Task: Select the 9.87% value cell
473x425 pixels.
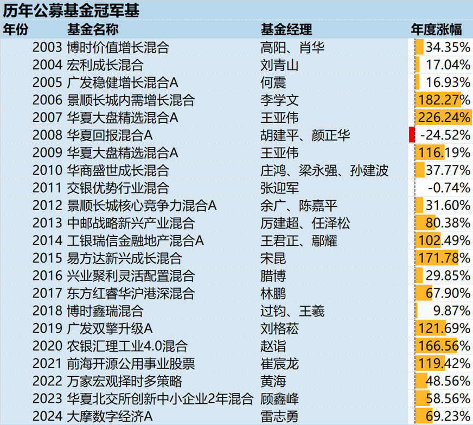Action: point(452,310)
